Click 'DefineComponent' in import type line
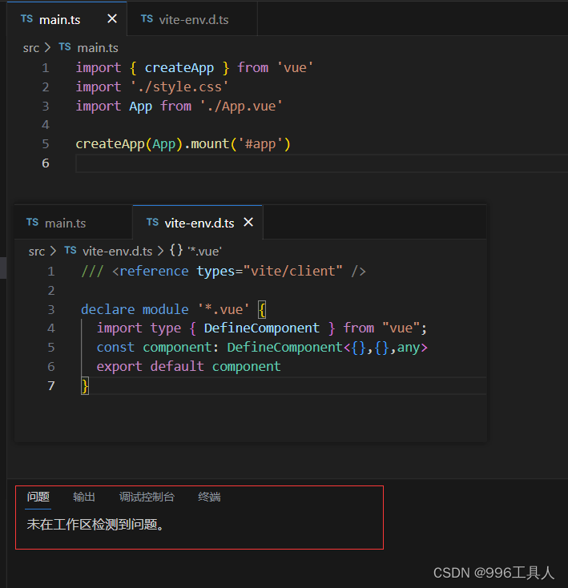The image size is (568, 588). [262, 328]
